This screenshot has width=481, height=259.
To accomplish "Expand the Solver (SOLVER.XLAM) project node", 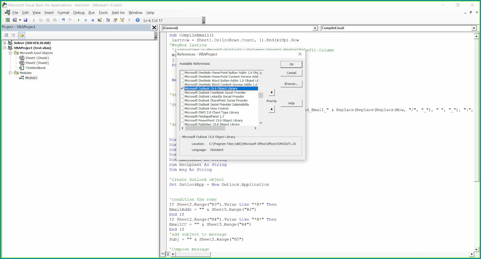I will coord(5,43).
